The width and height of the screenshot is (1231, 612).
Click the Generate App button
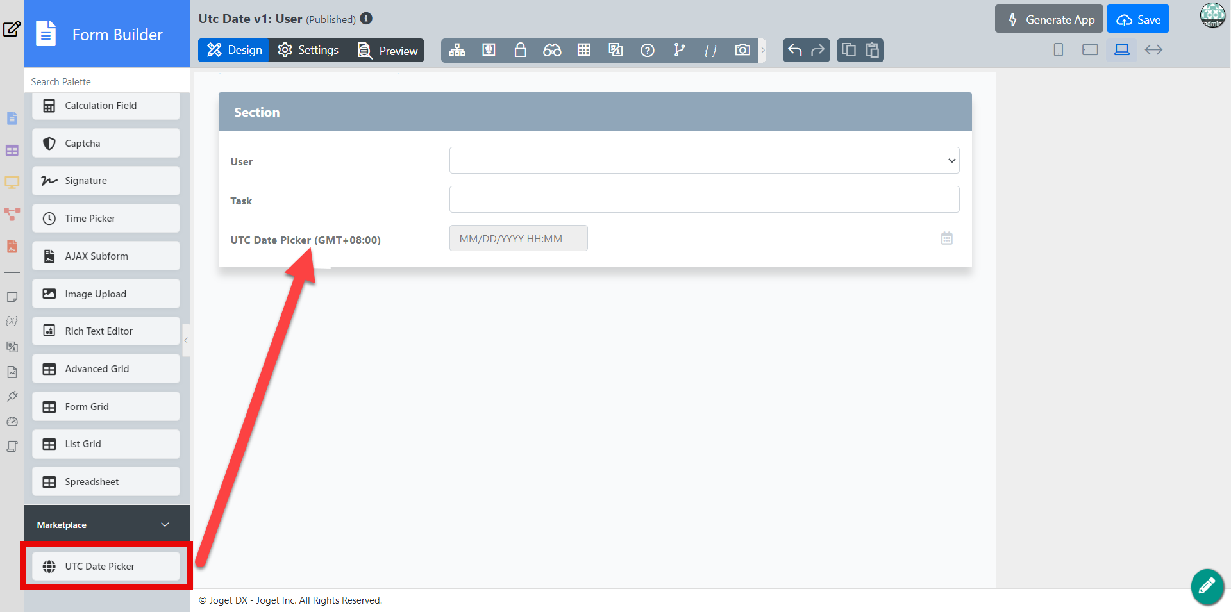tap(1049, 19)
